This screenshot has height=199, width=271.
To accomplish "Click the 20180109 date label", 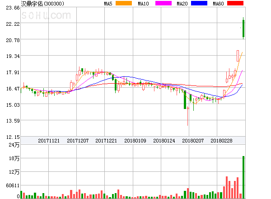I will pyautogui.click(x=135, y=141).
